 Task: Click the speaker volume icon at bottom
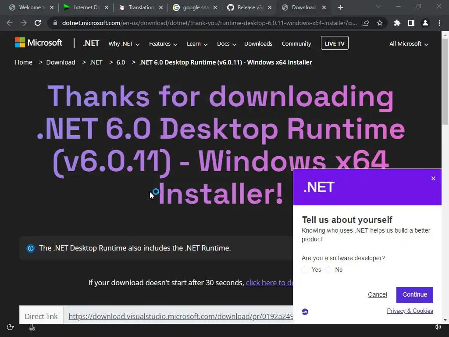pos(438,327)
